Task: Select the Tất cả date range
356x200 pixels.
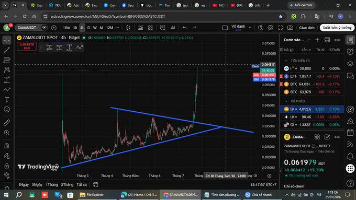Action: 82,185
